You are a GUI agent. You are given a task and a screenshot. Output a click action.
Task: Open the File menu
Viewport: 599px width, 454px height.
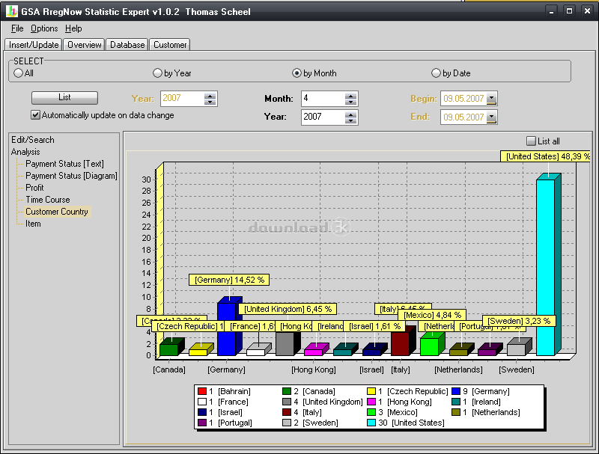click(x=17, y=28)
